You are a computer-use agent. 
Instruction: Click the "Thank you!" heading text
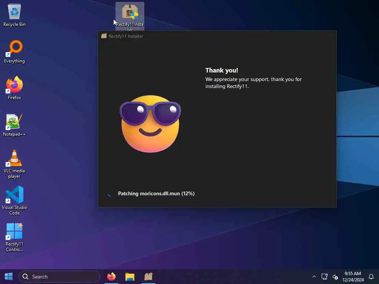point(222,70)
